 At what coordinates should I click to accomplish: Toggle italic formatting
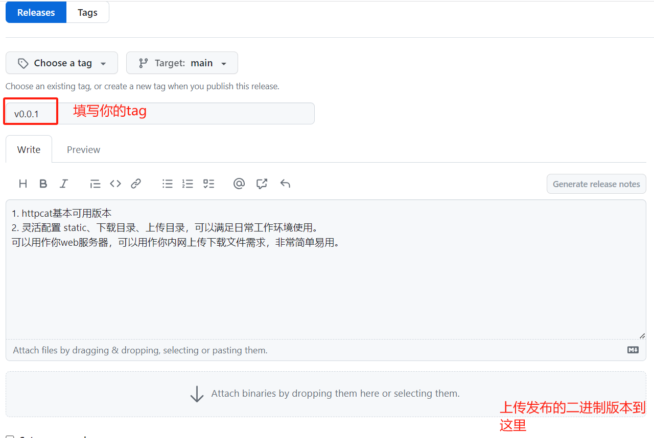[x=63, y=184]
